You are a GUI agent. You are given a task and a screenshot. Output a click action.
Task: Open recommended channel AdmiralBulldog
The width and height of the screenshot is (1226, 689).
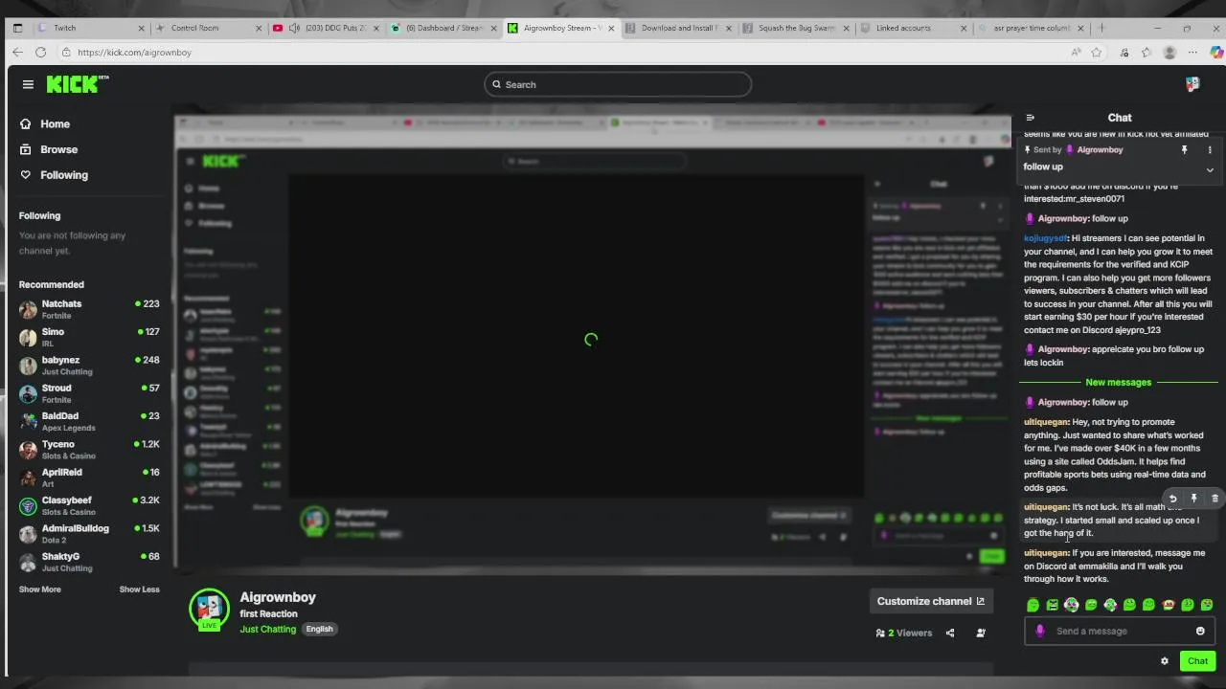89,534
